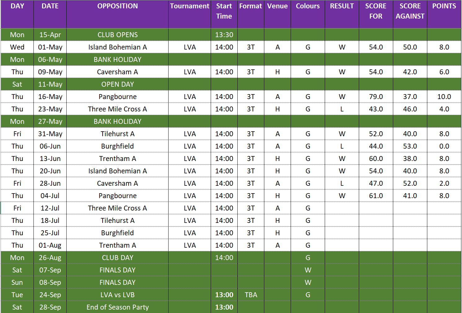Select Three Mile Cross A on 23-May row
This screenshot has height=313, width=462.
[117, 109]
